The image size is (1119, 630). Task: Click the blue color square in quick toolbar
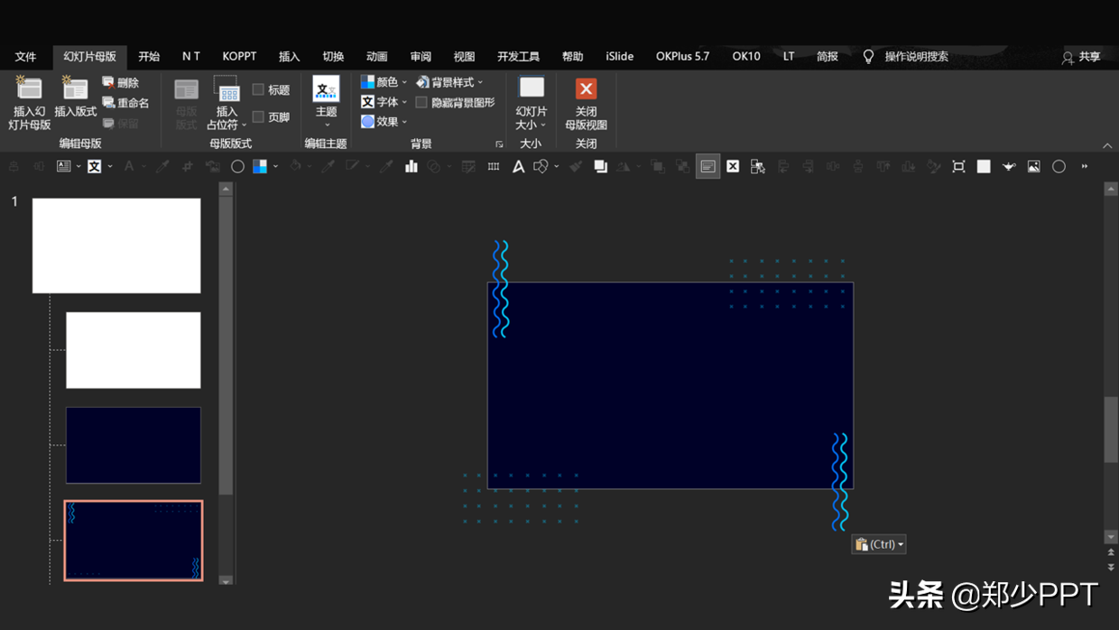point(260,166)
